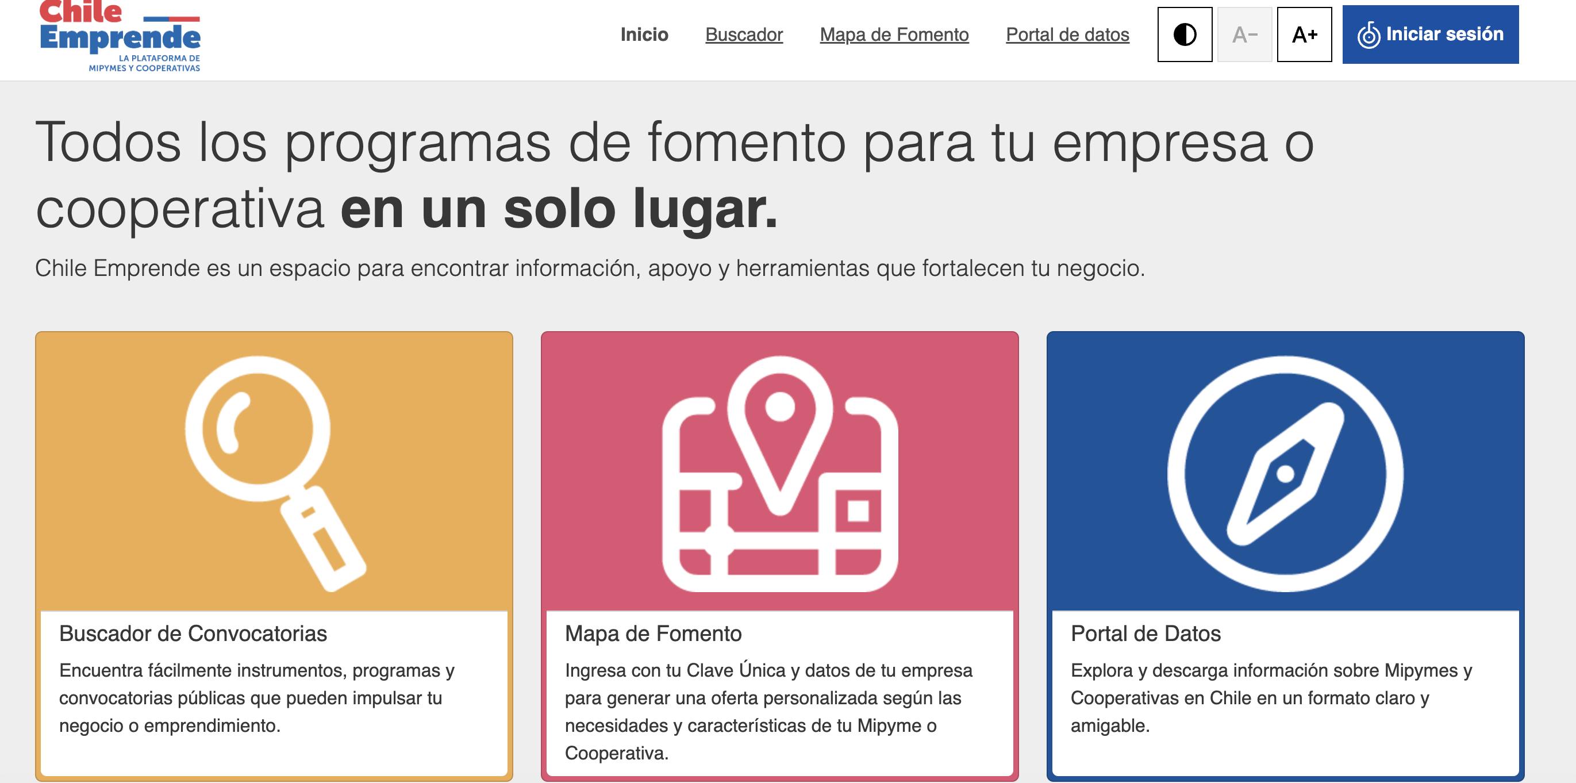Click the Chile Emprende logo
Image resolution: width=1576 pixels, height=783 pixels.
coord(120,37)
